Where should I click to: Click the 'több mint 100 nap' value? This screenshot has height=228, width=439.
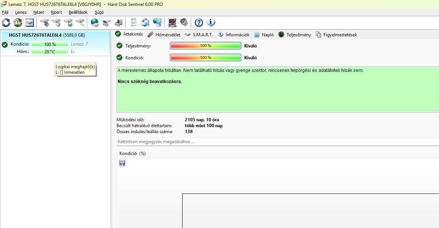coord(204,126)
